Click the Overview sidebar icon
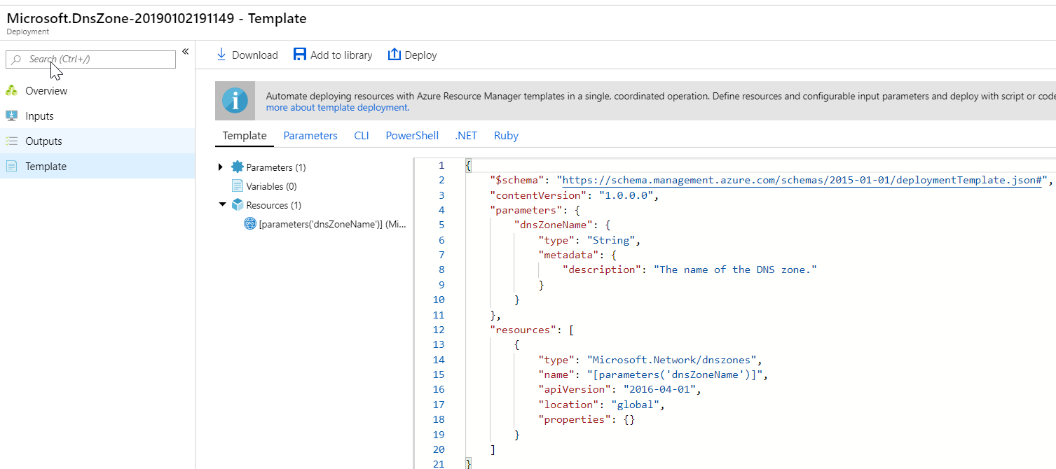The width and height of the screenshot is (1056, 469). 11,91
